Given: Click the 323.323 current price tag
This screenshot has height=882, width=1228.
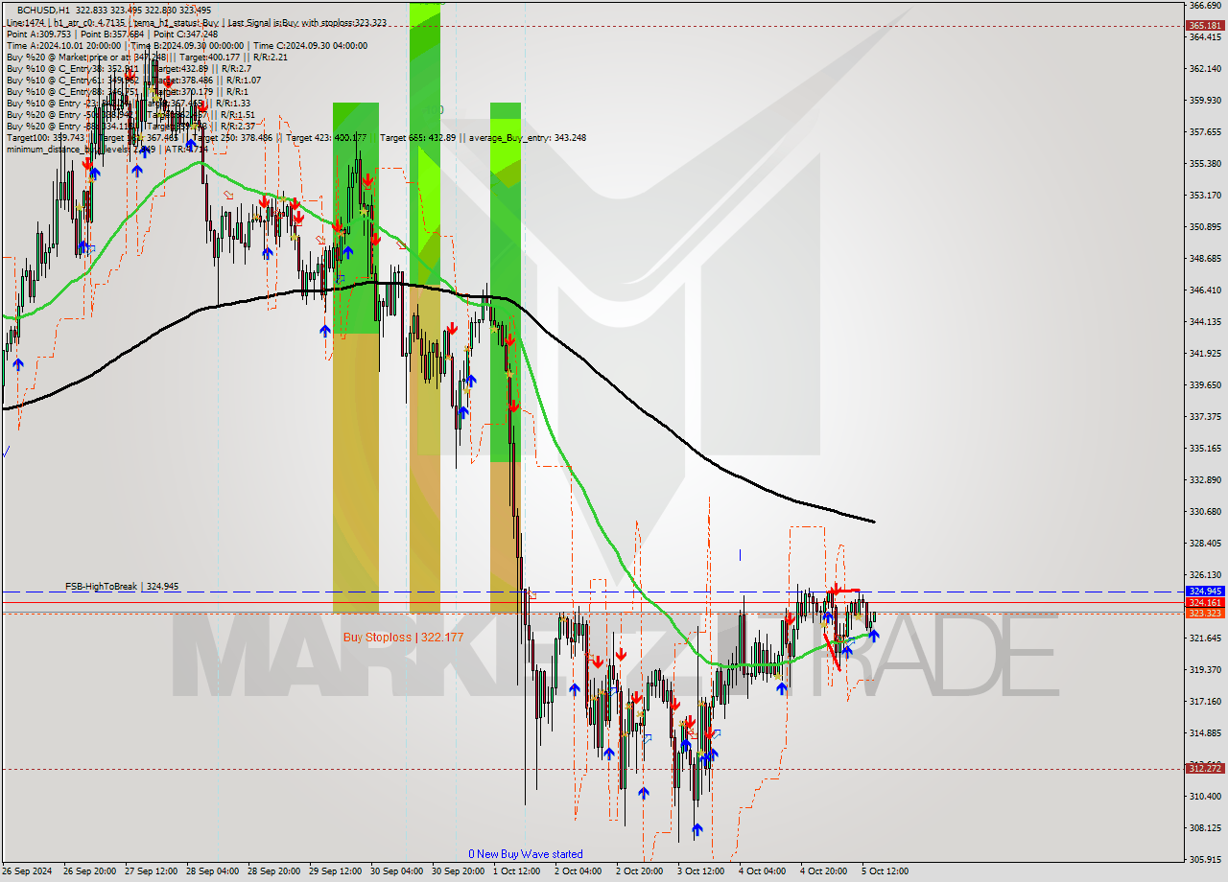Looking at the screenshot, I should (x=1205, y=614).
